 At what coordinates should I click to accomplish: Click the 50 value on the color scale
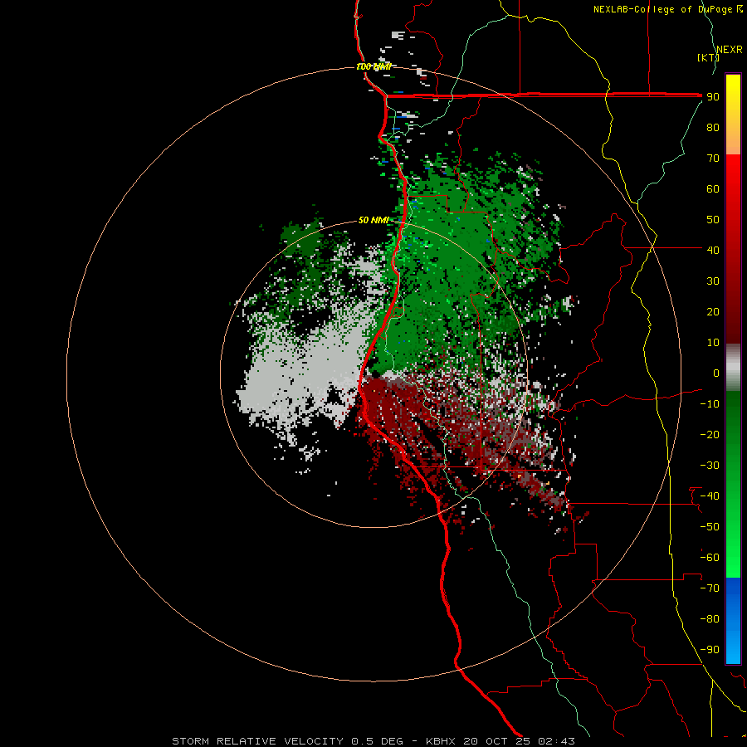point(713,220)
